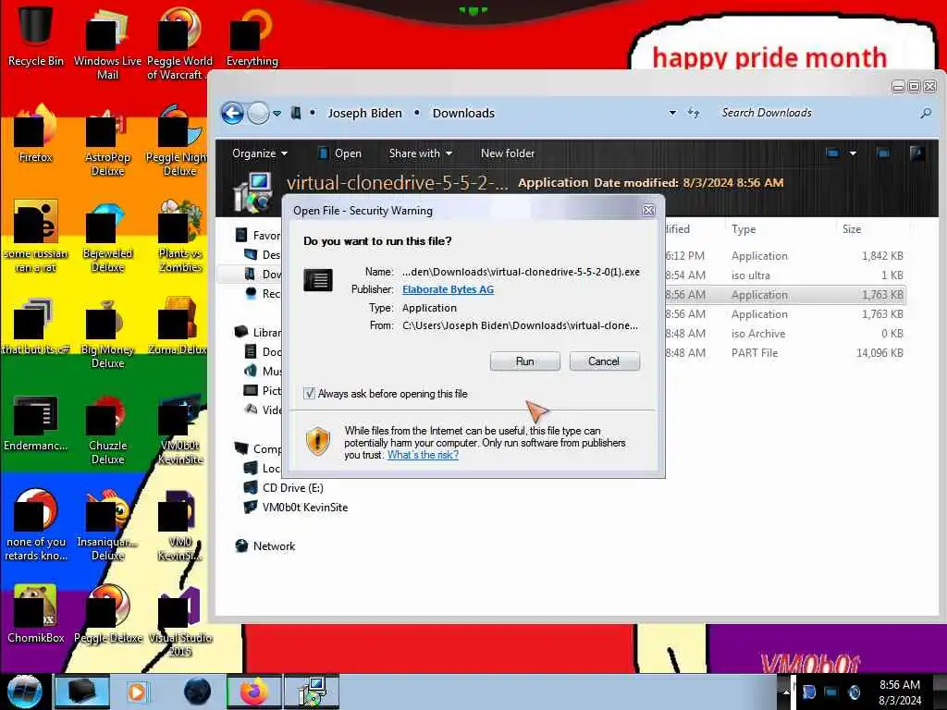Viewport: 947px width, 710px height.
Task: Open Explorer help icon
Action: click(916, 153)
